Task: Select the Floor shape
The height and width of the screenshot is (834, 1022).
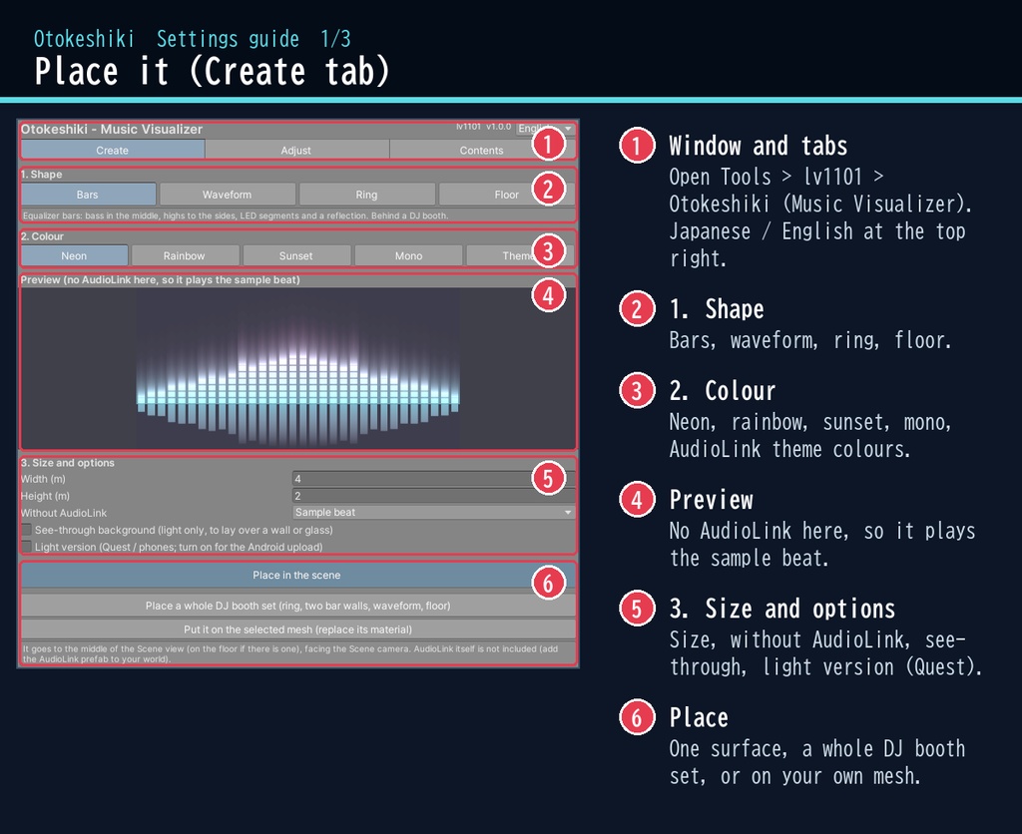Action: click(x=506, y=195)
